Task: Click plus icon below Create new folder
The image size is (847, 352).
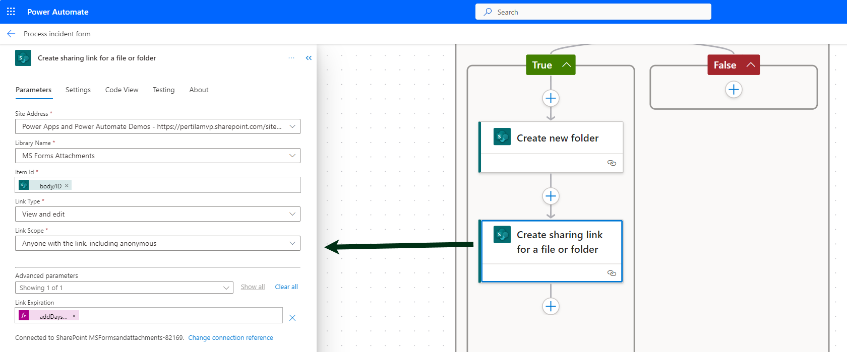Action: 551,196
